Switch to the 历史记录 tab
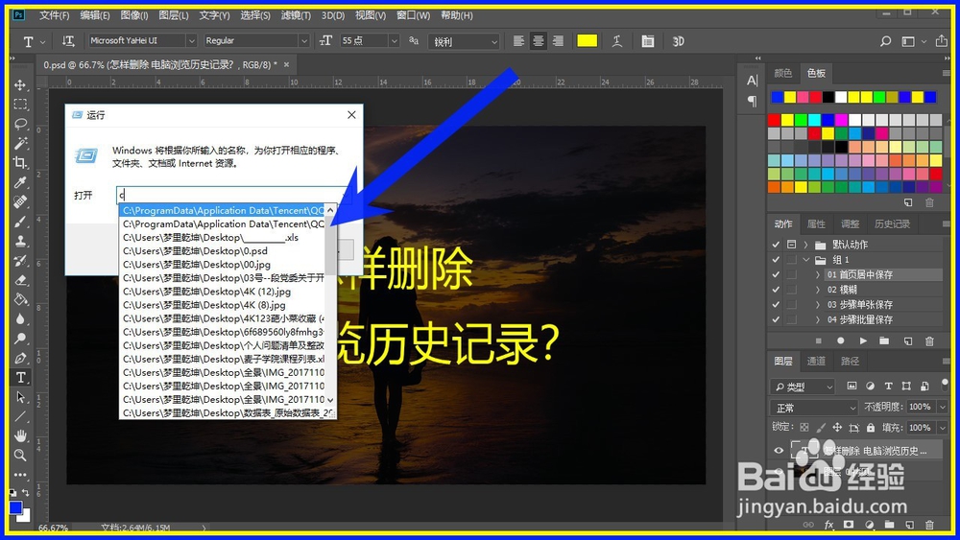Screen dimensions: 960x540 (892, 223)
